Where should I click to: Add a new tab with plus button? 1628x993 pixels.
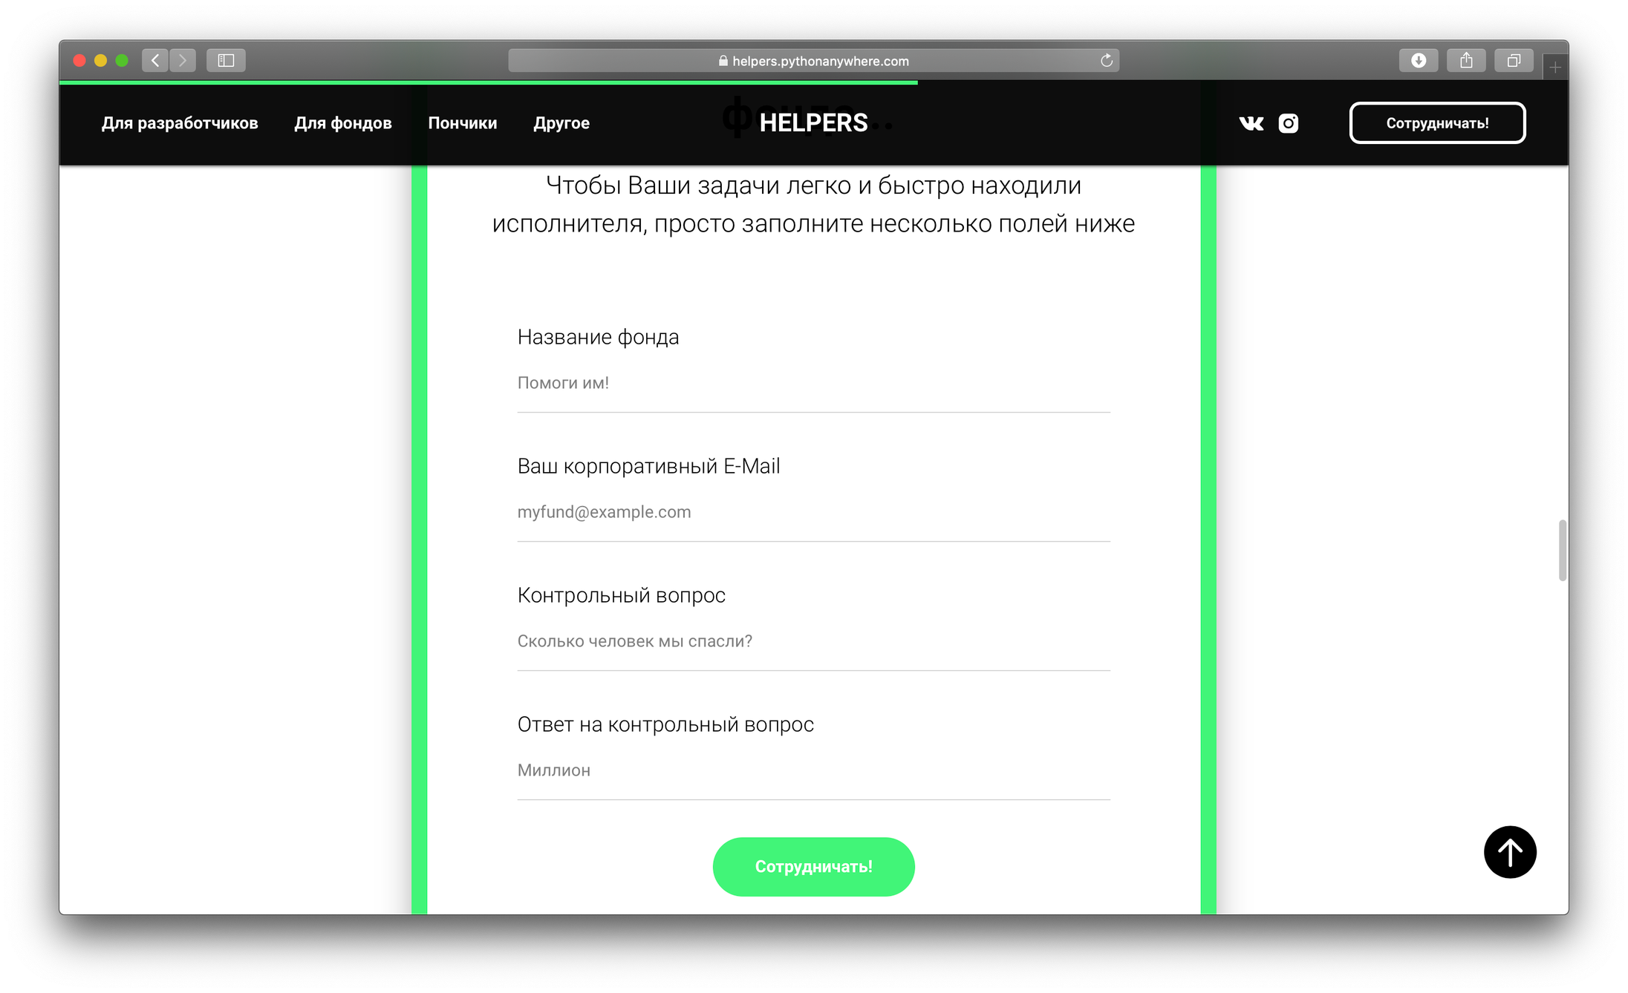tap(1555, 67)
